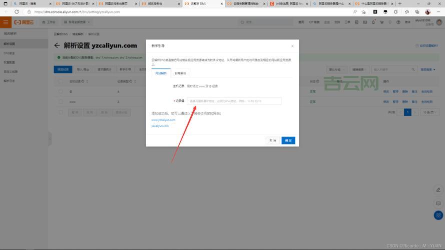Click the user avatar in the top right
The height and width of the screenshot is (250, 445).
[438, 22]
